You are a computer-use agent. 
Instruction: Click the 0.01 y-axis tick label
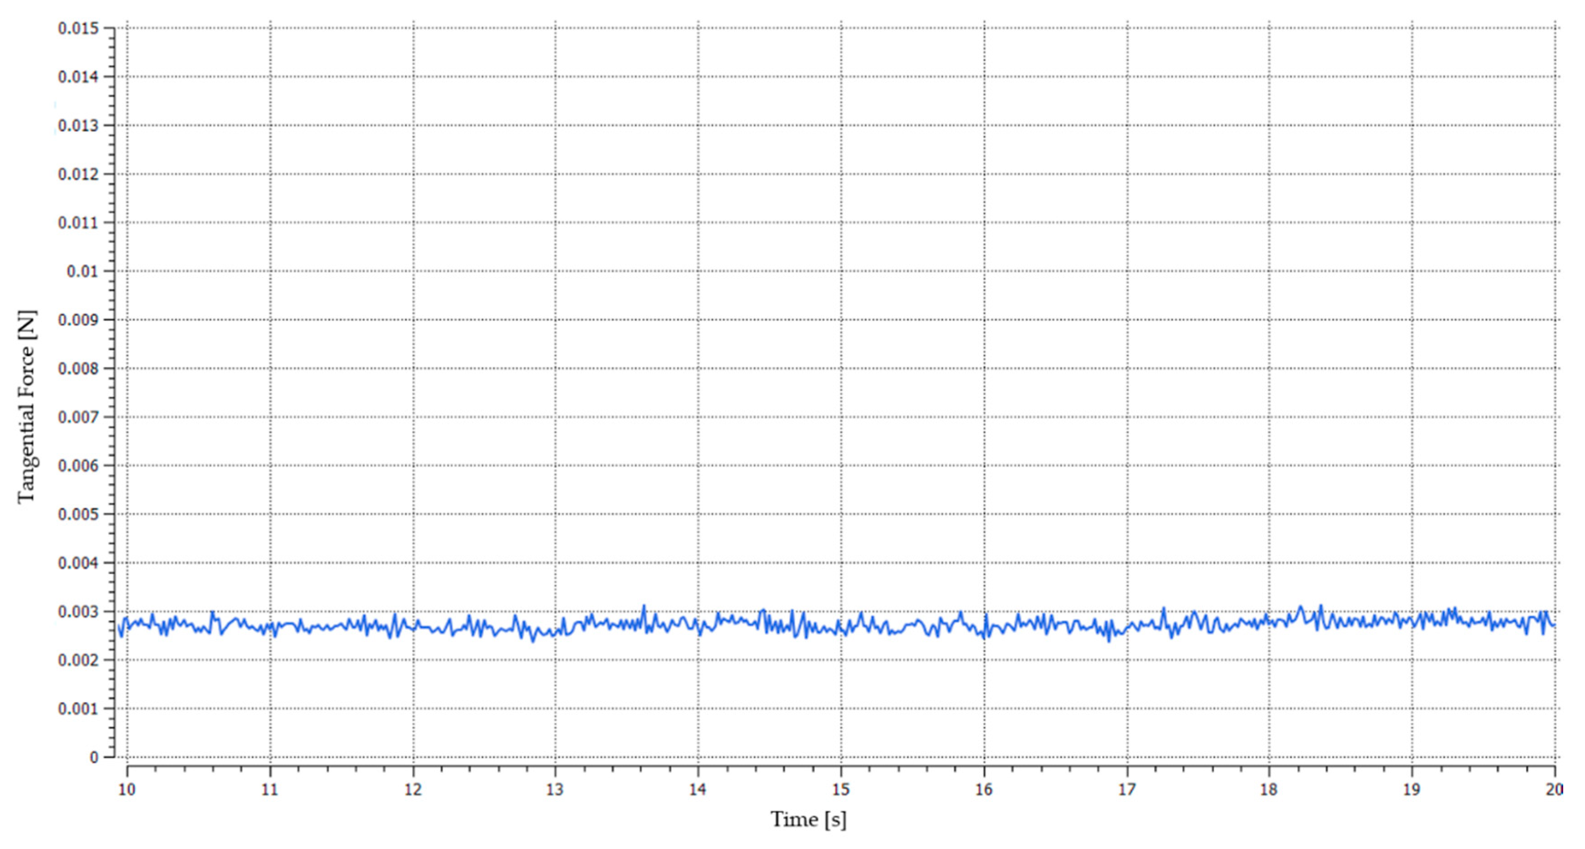tap(82, 271)
